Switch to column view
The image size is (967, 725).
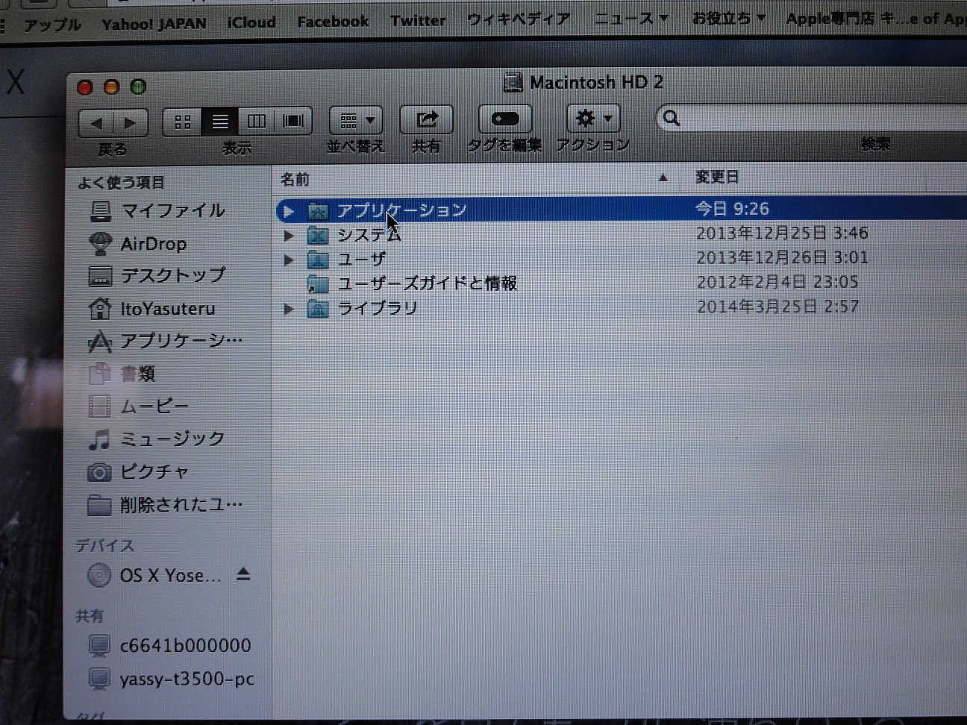(x=256, y=121)
